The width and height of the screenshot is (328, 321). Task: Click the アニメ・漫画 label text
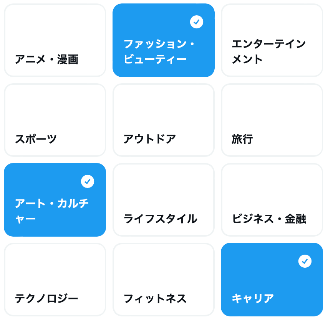pyautogui.click(x=46, y=59)
